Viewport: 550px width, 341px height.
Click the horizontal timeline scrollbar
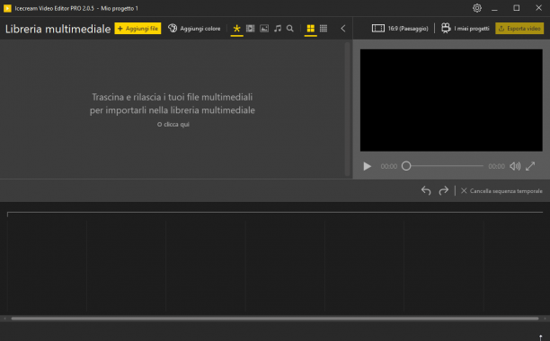coord(275,319)
